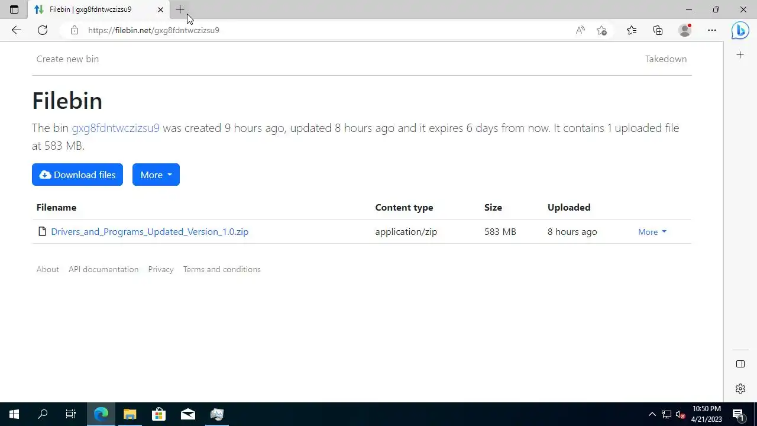Open Mail app from taskbar
This screenshot has height=426, width=757.
point(188,414)
